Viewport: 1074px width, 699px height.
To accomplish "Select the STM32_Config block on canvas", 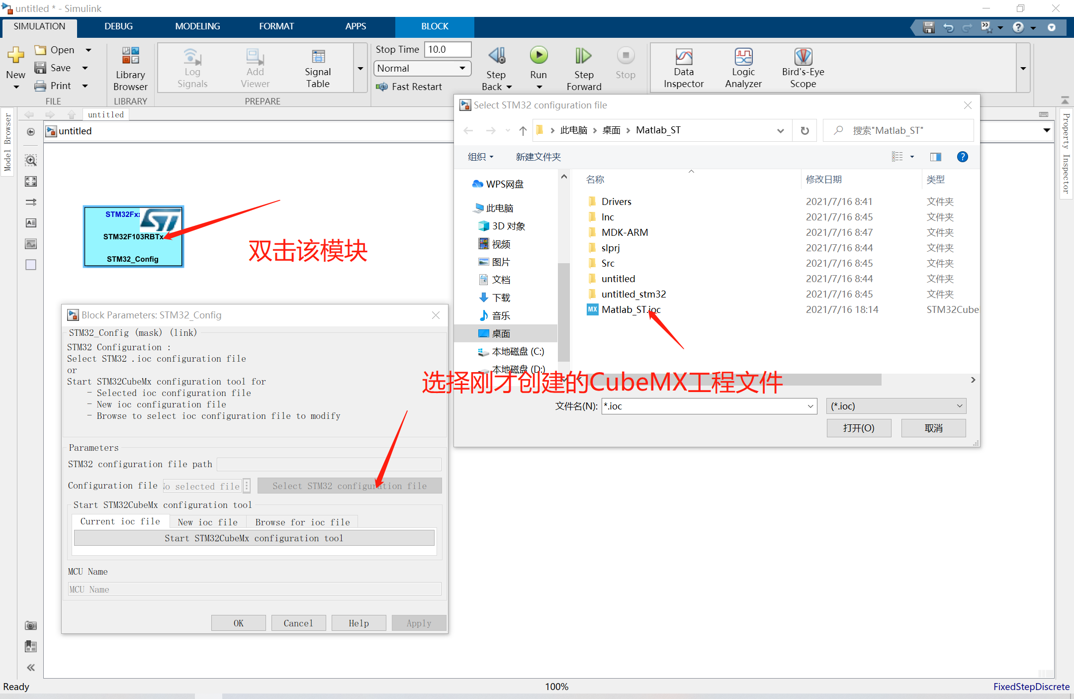I will (133, 236).
